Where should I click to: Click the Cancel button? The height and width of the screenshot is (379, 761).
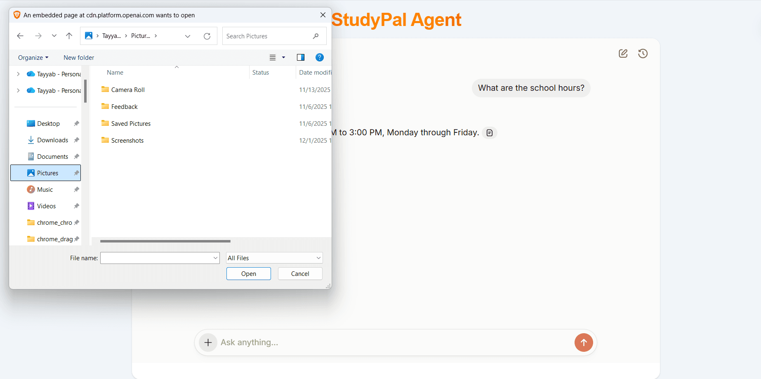tap(300, 274)
